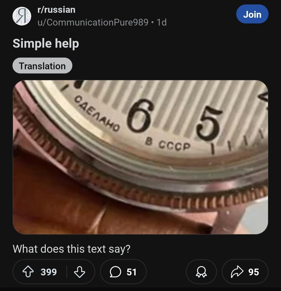Open the r/russian subreddit link
The image size is (281, 291).
click(x=56, y=10)
